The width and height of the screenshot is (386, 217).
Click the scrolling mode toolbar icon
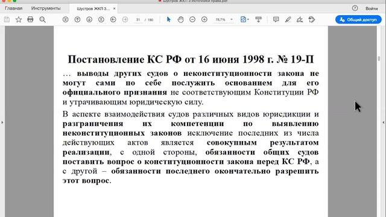point(259,19)
